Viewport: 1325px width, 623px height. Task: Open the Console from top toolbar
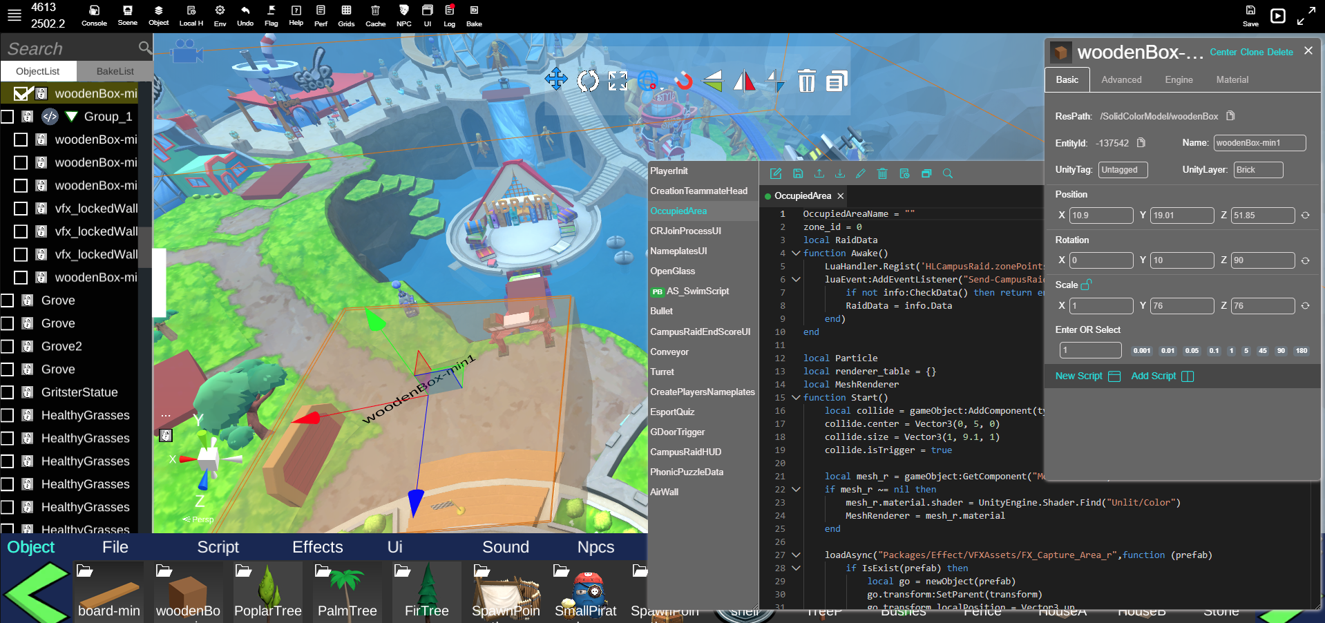pyautogui.click(x=94, y=15)
